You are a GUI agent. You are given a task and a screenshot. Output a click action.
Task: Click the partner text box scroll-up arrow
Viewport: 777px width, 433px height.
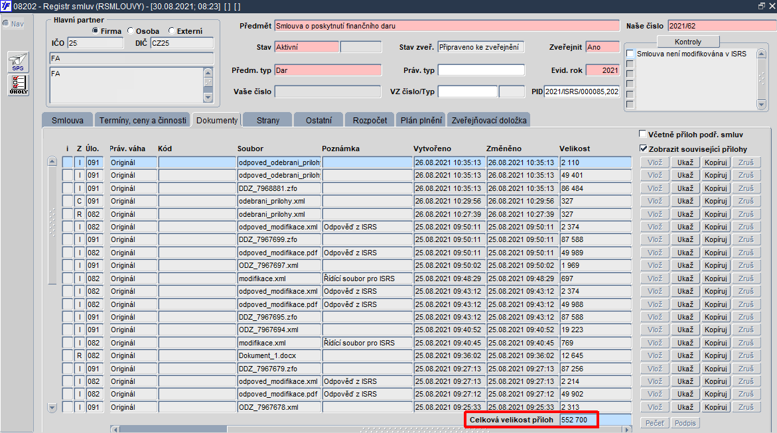point(208,72)
